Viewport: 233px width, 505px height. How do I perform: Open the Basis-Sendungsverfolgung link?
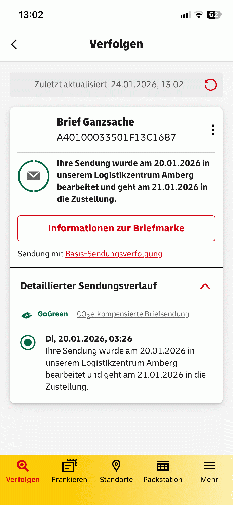[x=114, y=254]
